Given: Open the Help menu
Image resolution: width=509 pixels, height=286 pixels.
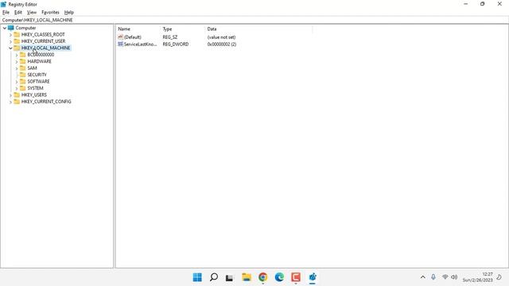Looking at the screenshot, I should pyautogui.click(x=69, y=13).
